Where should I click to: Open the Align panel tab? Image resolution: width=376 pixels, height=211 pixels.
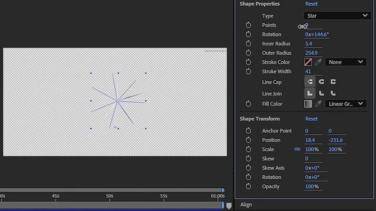tap(246, 205)
